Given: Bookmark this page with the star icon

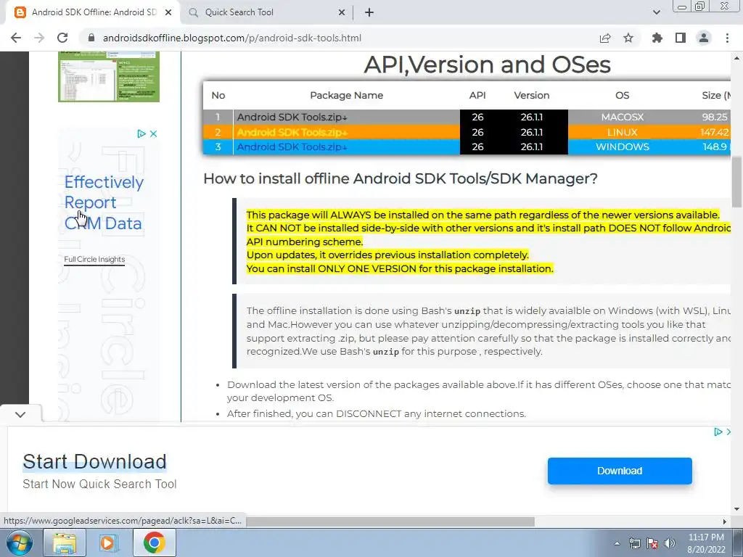Looking at the screenshot, I should tap(628, 38).
